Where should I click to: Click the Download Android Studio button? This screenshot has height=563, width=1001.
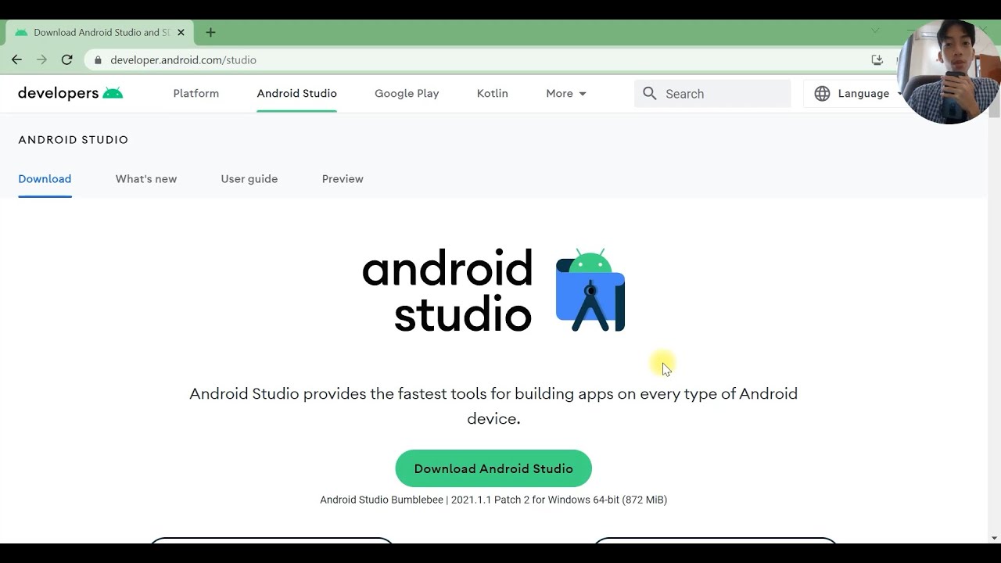pyautogui.click(x=493, y=468)
